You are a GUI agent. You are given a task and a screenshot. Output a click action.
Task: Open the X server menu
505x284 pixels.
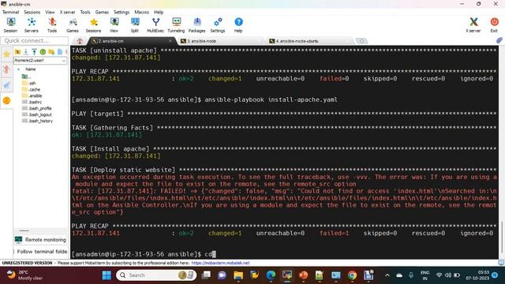point(67,12)
